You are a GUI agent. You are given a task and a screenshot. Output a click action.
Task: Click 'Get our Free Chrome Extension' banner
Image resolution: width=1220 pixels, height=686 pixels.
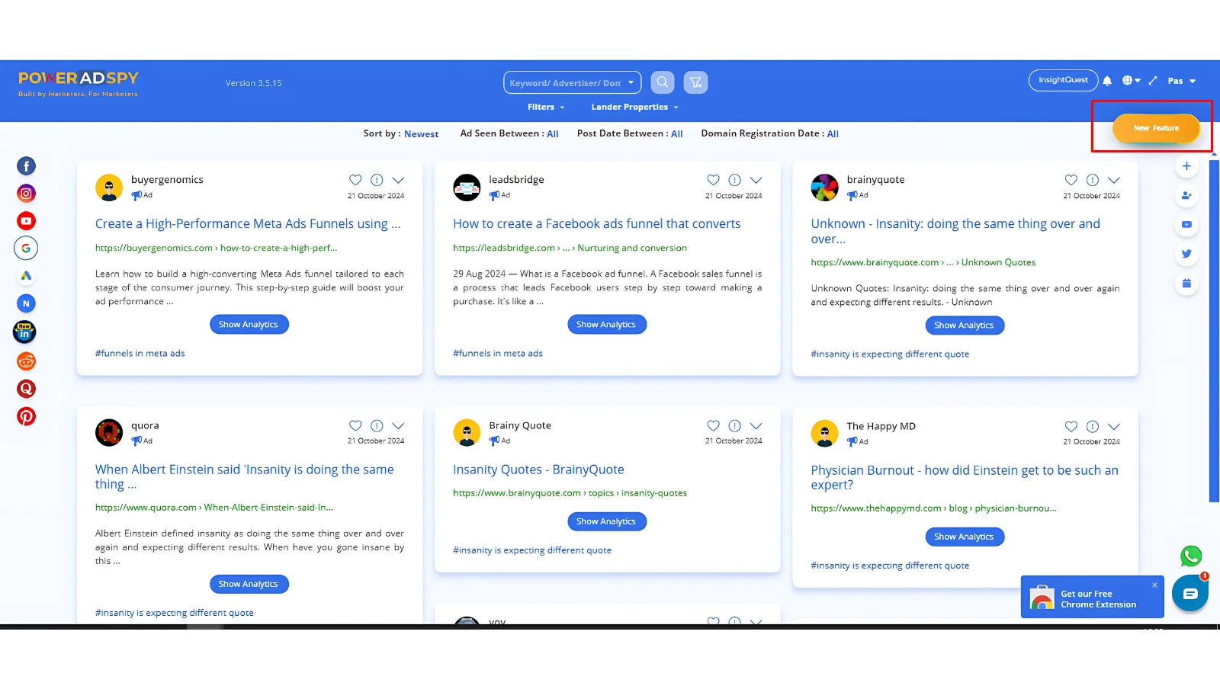(1093, 597)
